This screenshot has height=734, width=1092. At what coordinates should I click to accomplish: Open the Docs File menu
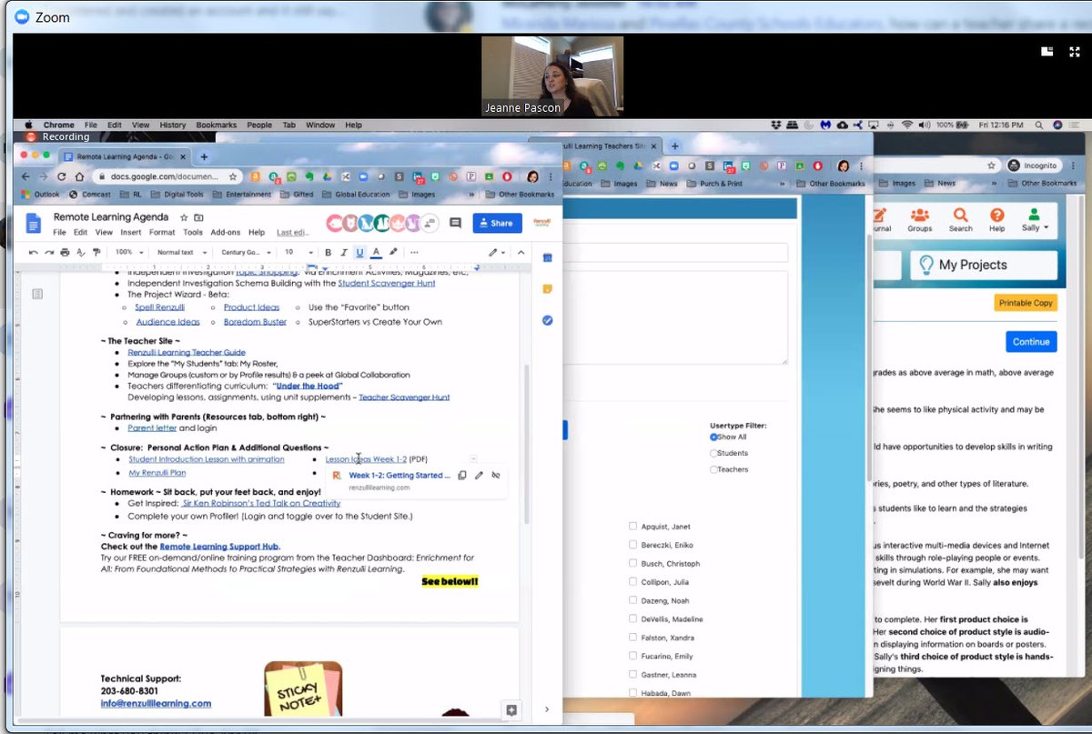click(59, 232)
